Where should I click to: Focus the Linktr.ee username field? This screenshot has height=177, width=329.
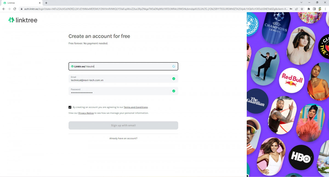(x=123, y=66)
